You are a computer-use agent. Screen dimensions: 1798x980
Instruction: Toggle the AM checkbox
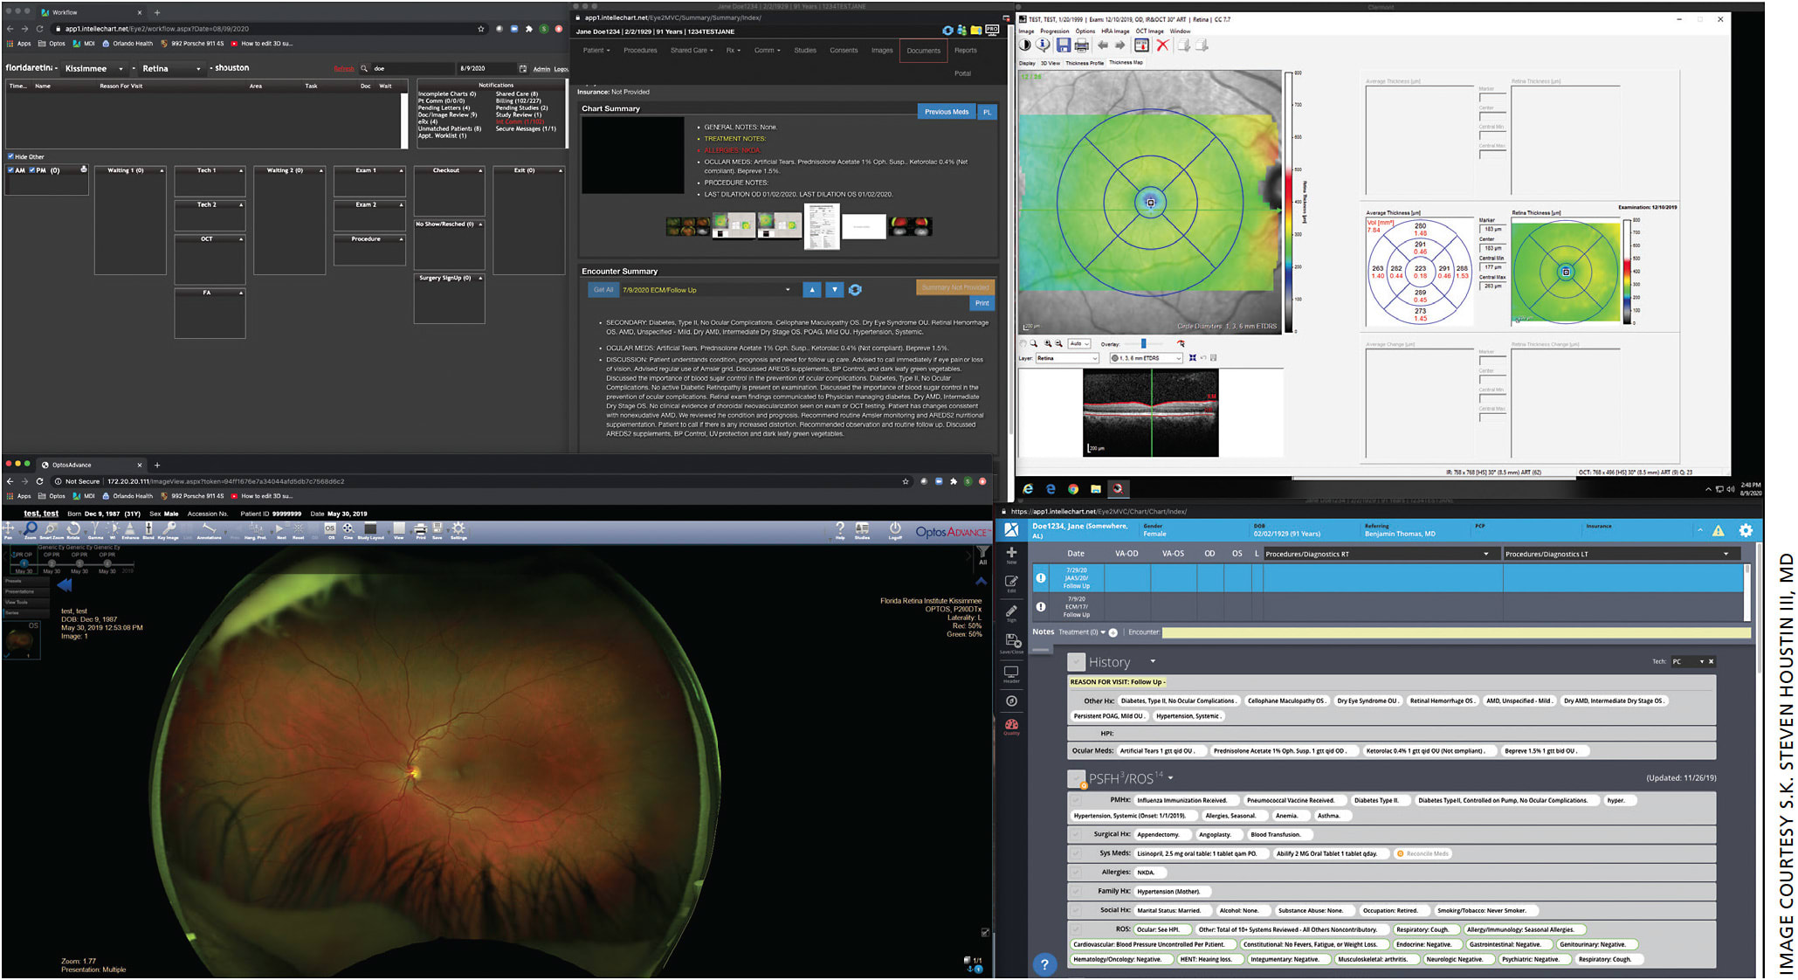pyautogui.click(x=10, y=170)
